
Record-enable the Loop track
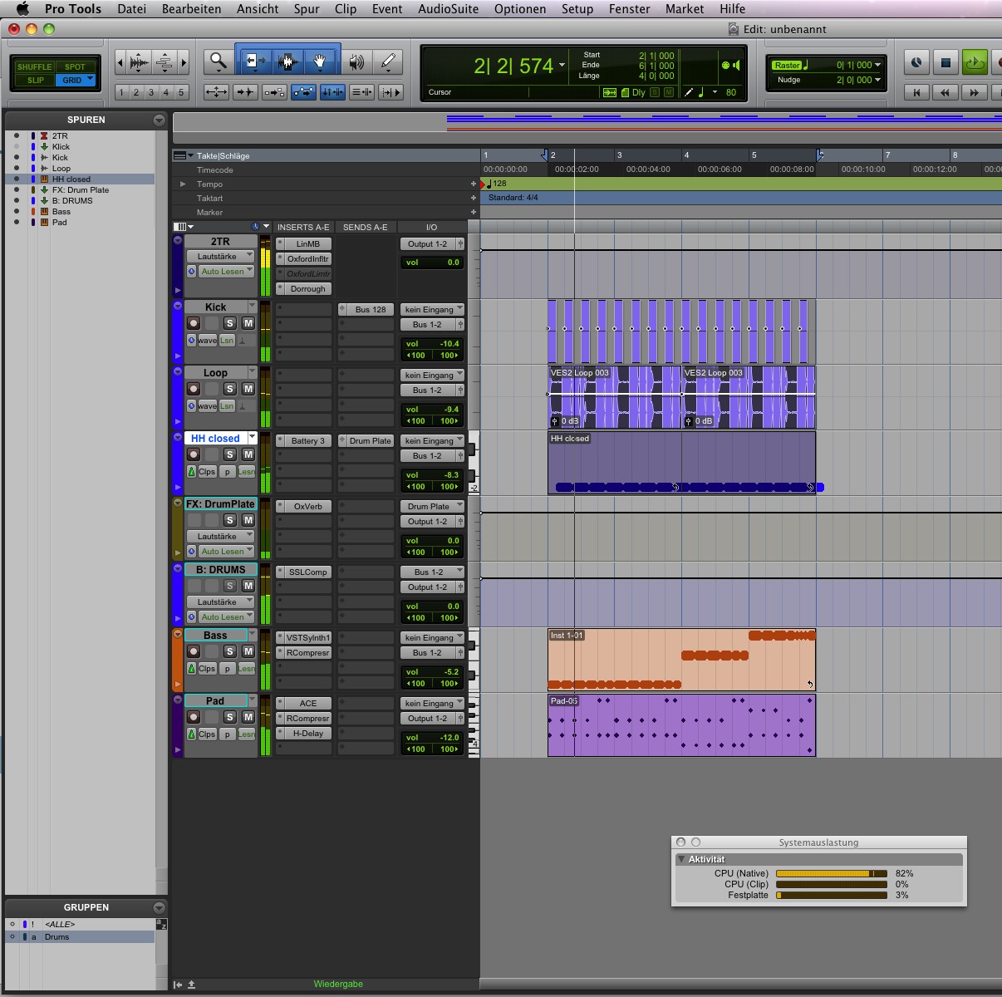pos(194,389)
